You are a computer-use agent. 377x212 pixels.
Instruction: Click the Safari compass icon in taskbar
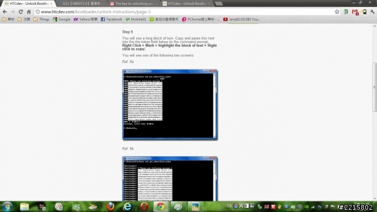[59, 207]
